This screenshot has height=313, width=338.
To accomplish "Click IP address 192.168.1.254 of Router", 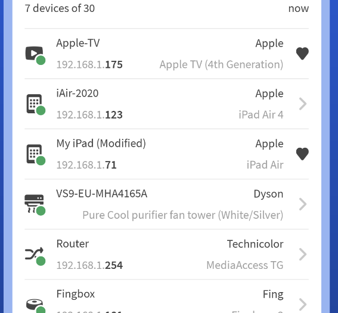I will pyautogui.click(x=89, y=265).
